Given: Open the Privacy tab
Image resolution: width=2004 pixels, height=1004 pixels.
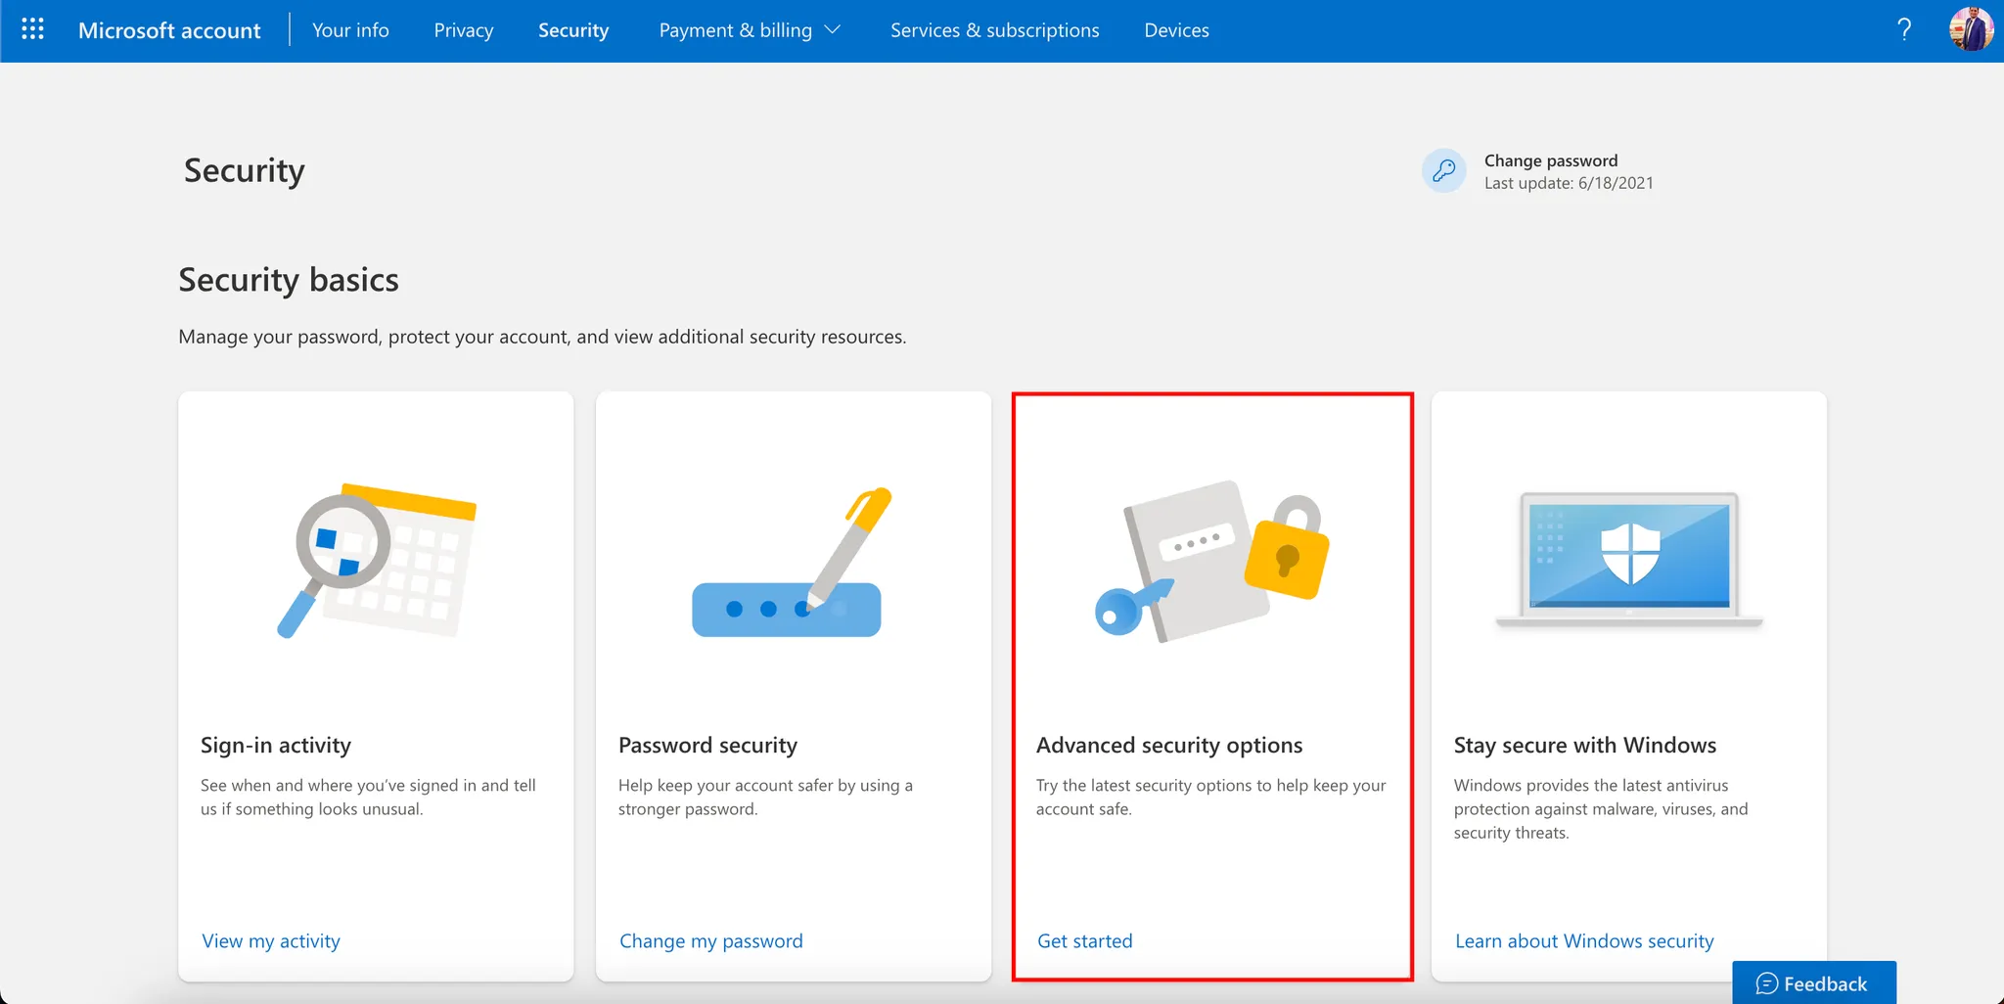Looking at the screenshot, I should pos(464,30).
